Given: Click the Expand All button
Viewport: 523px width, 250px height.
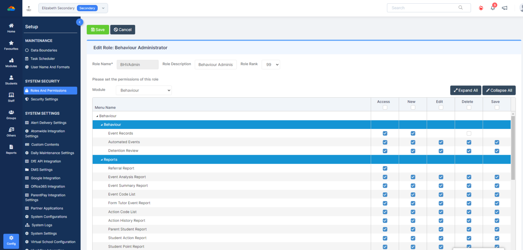Looking at the screenshot, I should [x=465, y=90].
